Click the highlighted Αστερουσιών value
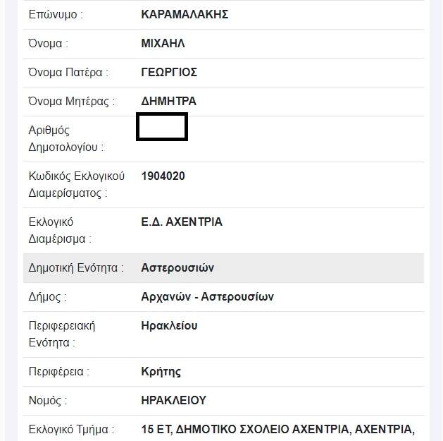The width and height of the screenshot is (443, 441). click(x=177, y=268)
